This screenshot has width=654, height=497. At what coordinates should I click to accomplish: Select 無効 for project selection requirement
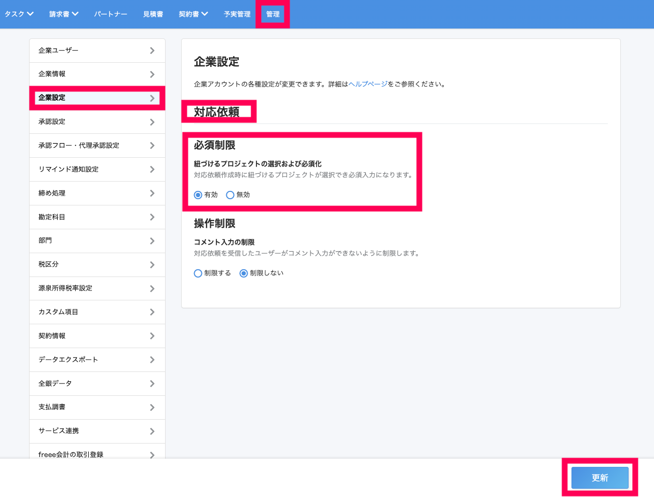(230, 195)
